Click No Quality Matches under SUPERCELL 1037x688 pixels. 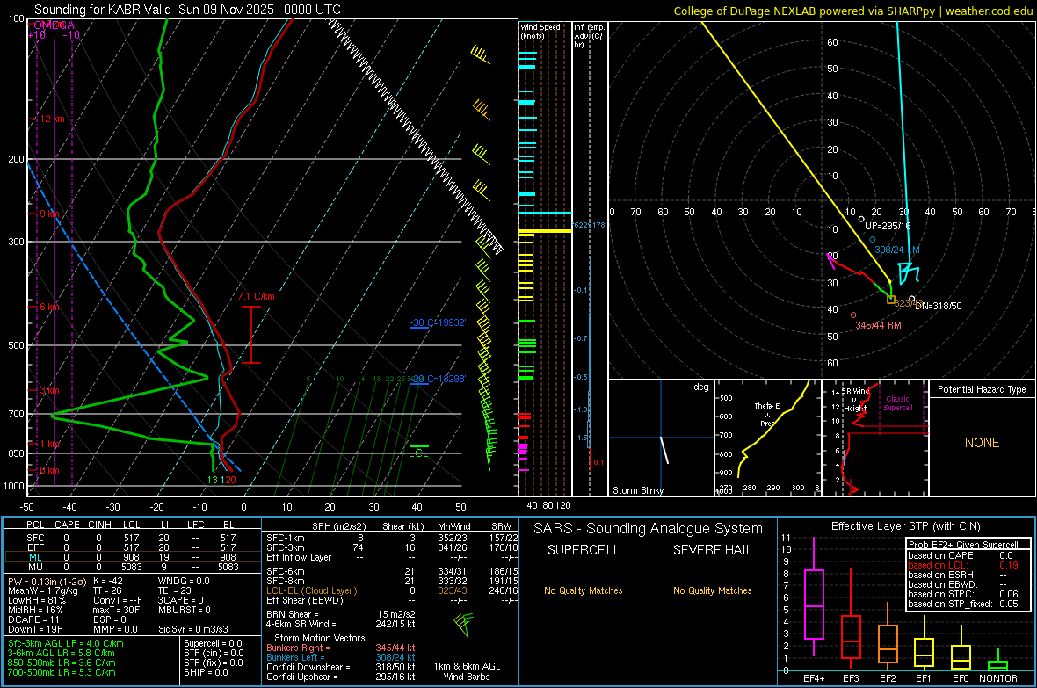(584, 590)
